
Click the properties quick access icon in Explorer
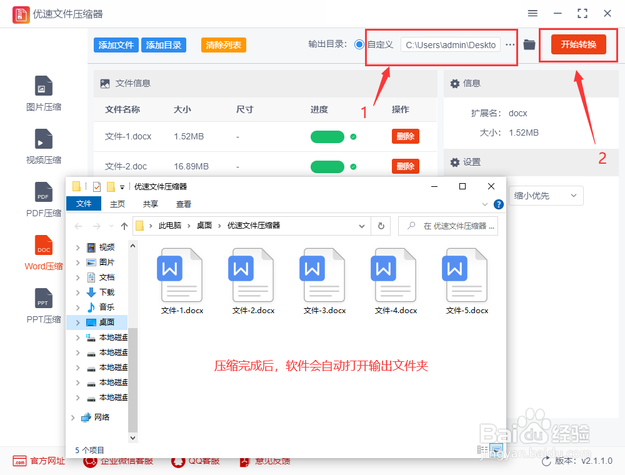click(x=96, y=186)
